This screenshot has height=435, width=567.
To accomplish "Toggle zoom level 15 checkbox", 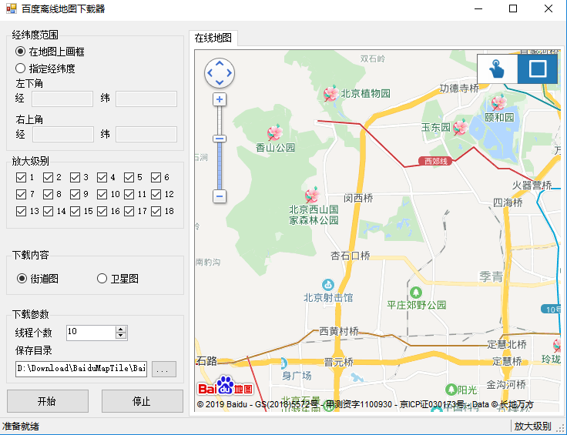I will [x=75, y=212].
